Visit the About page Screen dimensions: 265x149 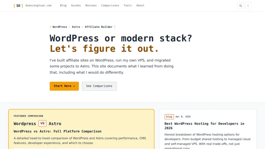(x=140, y=5)
